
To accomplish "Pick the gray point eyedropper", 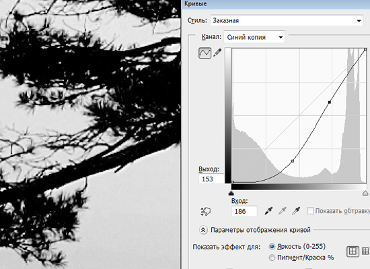I will 283,210.
